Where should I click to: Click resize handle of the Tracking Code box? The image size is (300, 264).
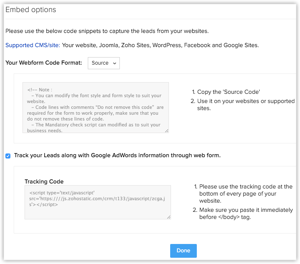[x=169, y=217]
